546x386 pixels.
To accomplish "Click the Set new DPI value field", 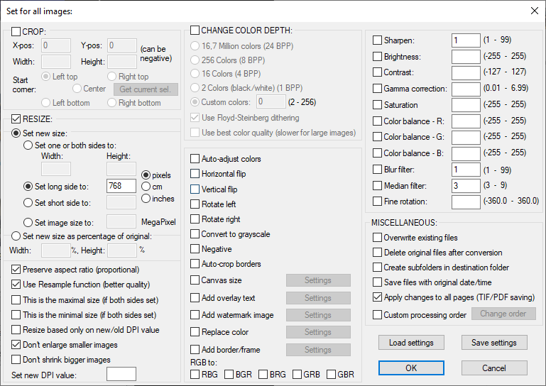I will coord(121,375).
